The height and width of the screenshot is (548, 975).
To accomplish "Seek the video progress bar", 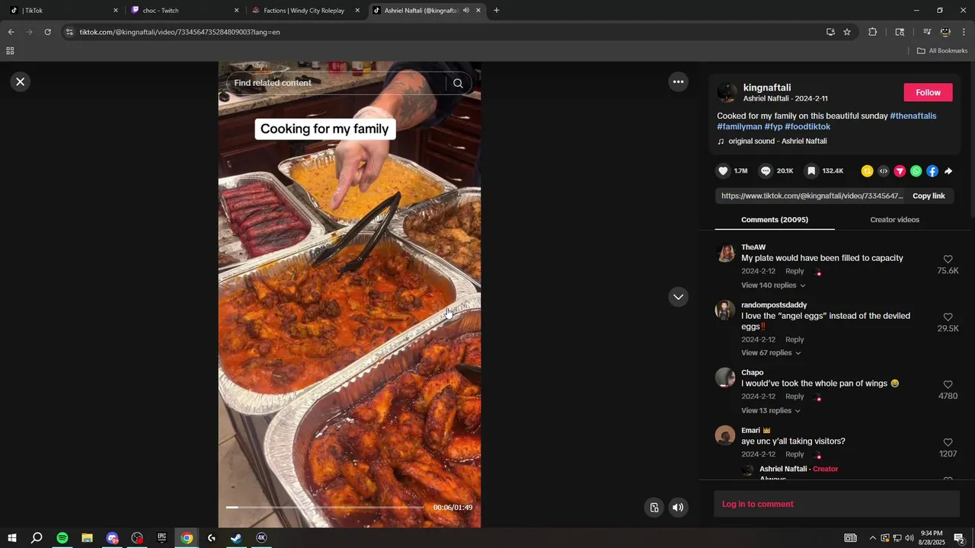I will tap(324, 507).
